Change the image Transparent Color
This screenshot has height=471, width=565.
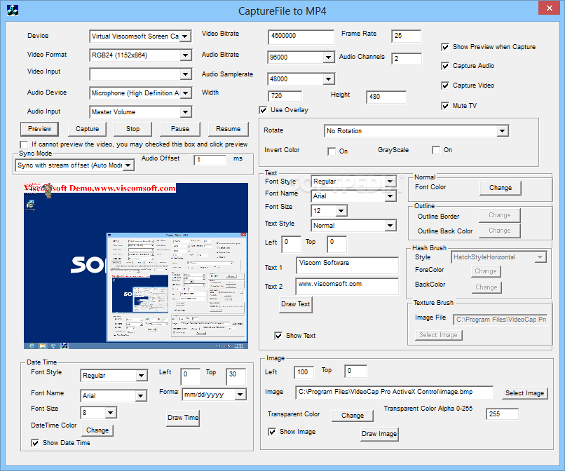click(x=353, y=416)
